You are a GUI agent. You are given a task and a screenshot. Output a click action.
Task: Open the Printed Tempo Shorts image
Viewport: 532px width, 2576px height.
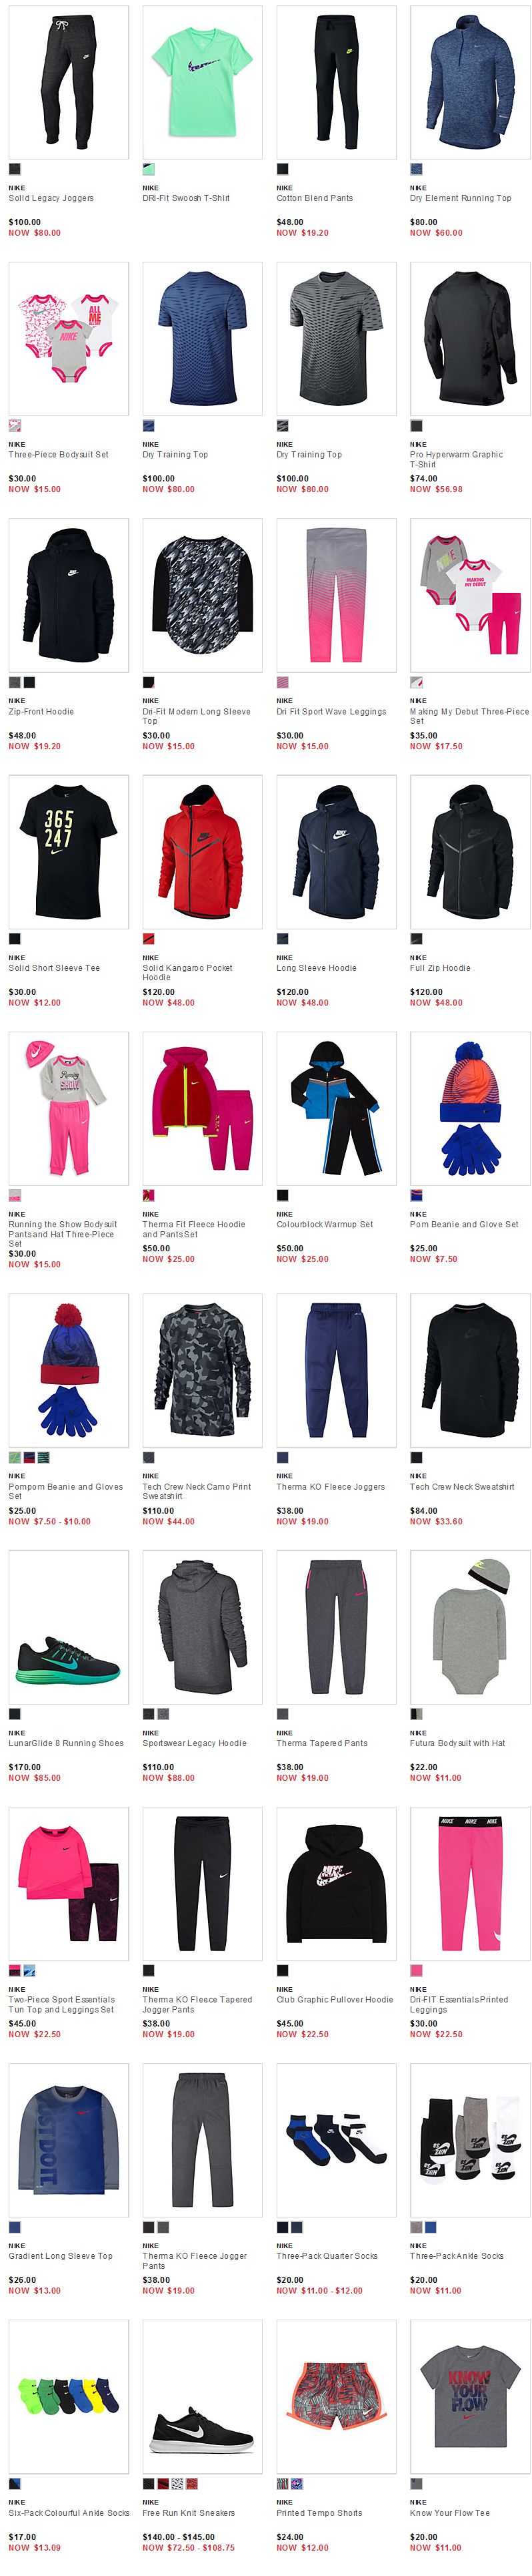point(337,2397)
